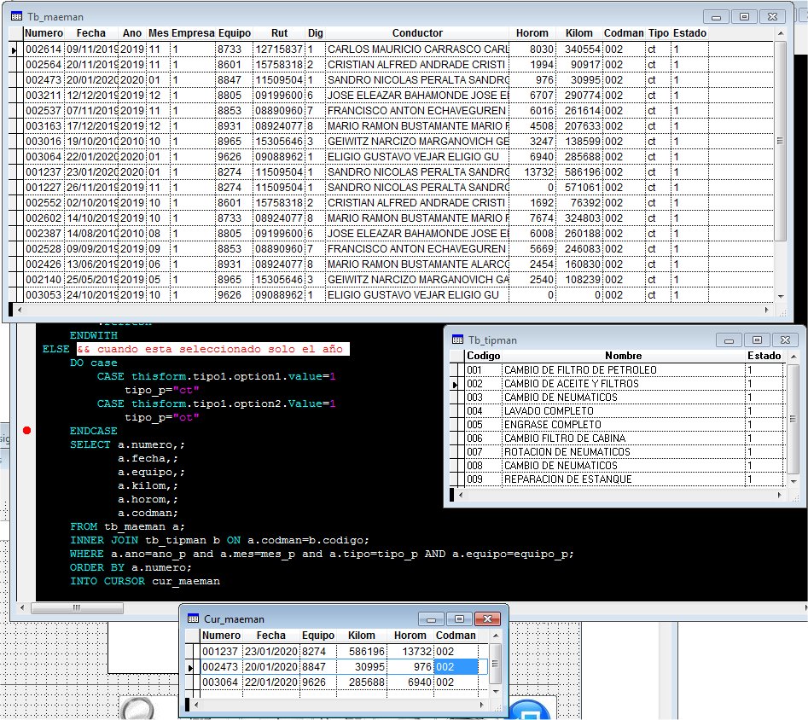Select Kilom cell 340554 in Tb_maeman
The height and width of the screenshot is (720, 808).
tap(579, 49)
